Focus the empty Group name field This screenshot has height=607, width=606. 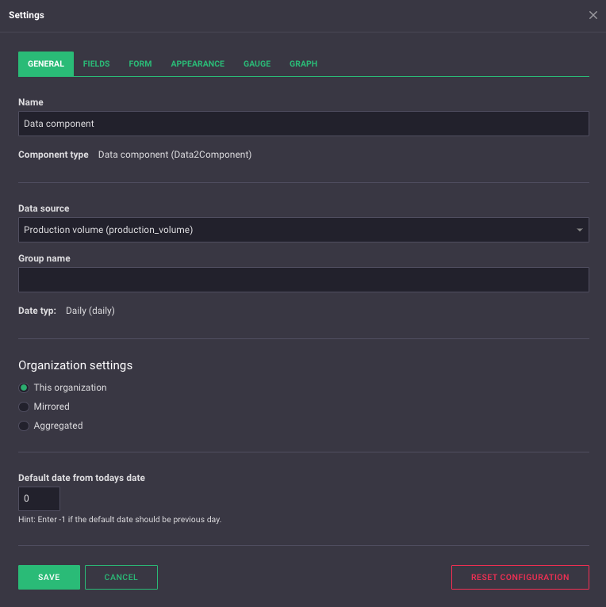click(x=303, y=280)
